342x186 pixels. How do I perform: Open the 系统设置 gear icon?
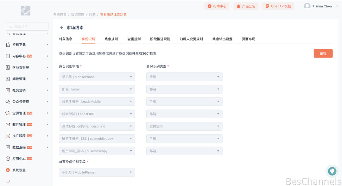tap(8, 170)
